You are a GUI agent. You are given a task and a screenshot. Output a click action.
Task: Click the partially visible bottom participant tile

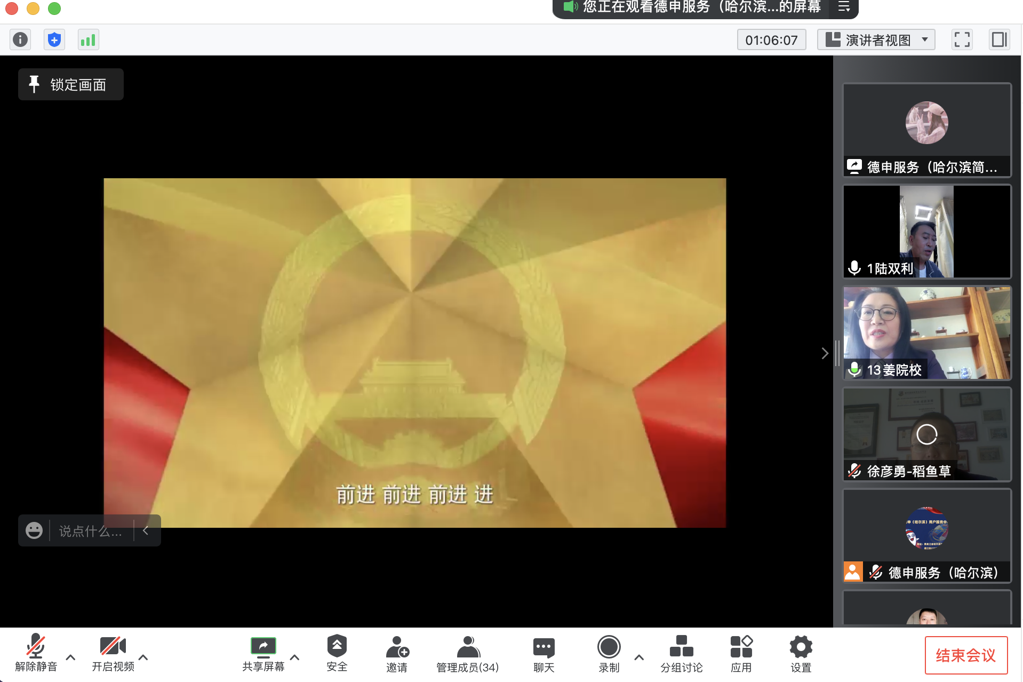(927, 607)
